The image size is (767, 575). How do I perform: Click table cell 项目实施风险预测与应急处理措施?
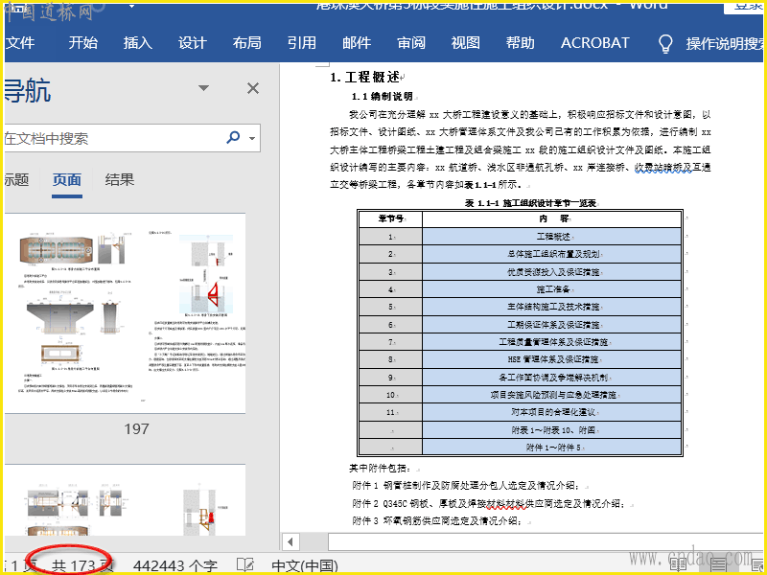(x=552, y=395)
